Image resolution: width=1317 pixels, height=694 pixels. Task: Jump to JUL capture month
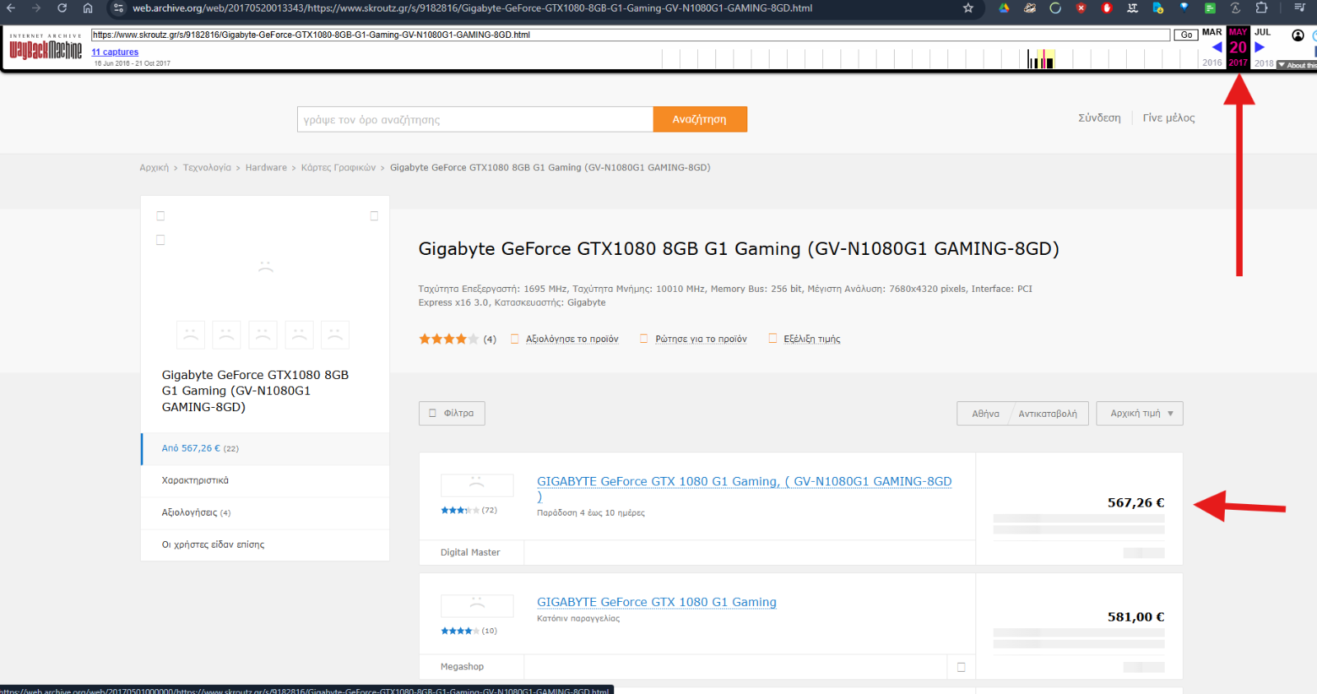[1263, 32]
